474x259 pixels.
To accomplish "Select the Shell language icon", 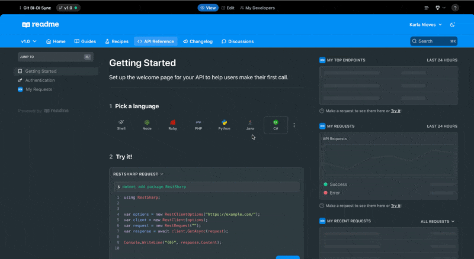I will pos(121,125).
